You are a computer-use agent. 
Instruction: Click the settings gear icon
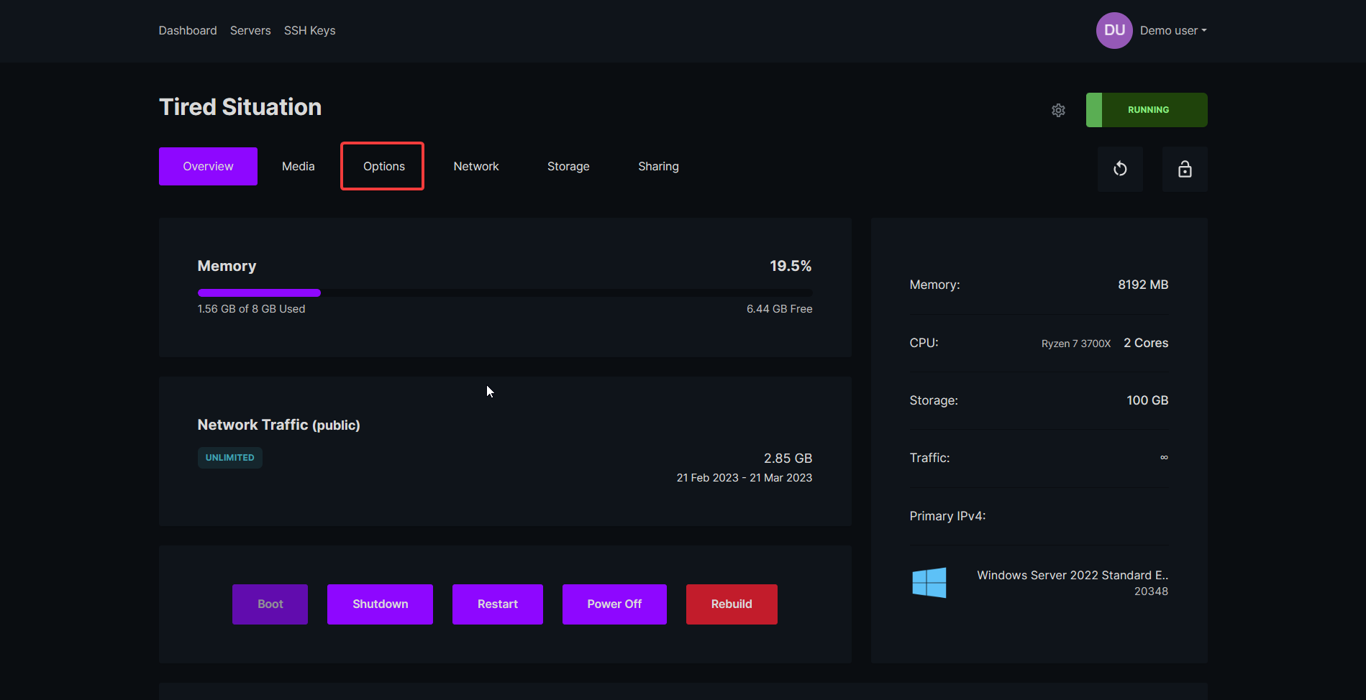(x=1058, y=110)
